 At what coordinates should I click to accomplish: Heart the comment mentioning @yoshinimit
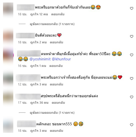coord(131,55)
